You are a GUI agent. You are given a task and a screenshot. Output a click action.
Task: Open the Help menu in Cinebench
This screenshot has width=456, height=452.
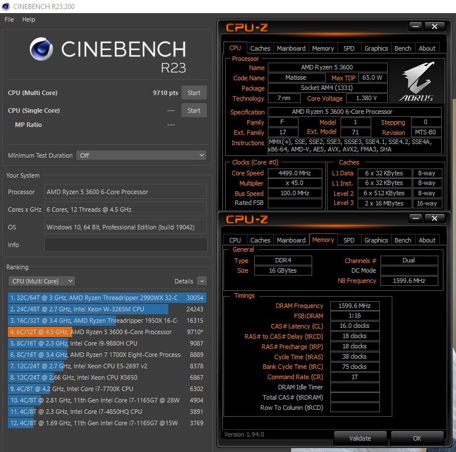(28, 19)
